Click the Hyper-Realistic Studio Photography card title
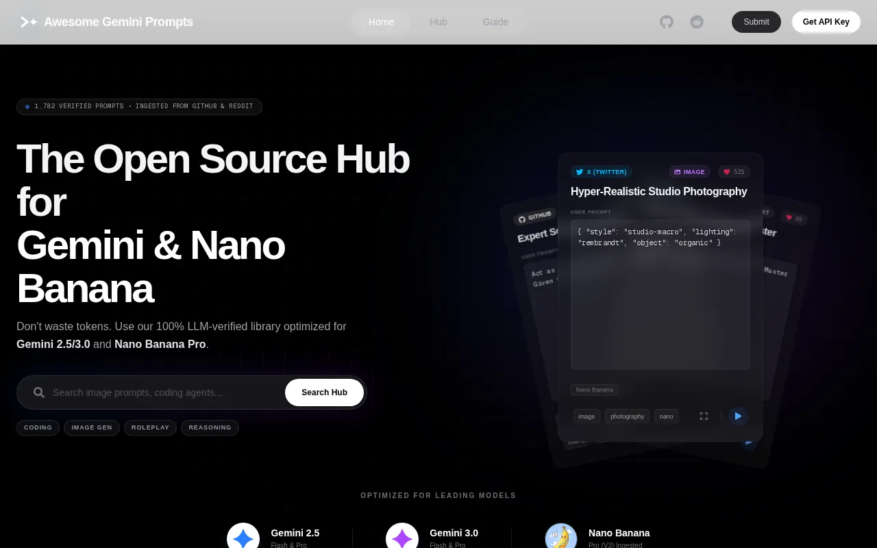 pos(659,192)
